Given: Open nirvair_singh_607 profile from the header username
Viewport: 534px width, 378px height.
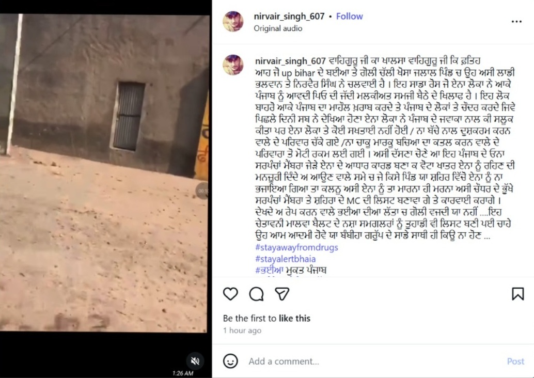Looking at the screenshot, I should [289, 17].
